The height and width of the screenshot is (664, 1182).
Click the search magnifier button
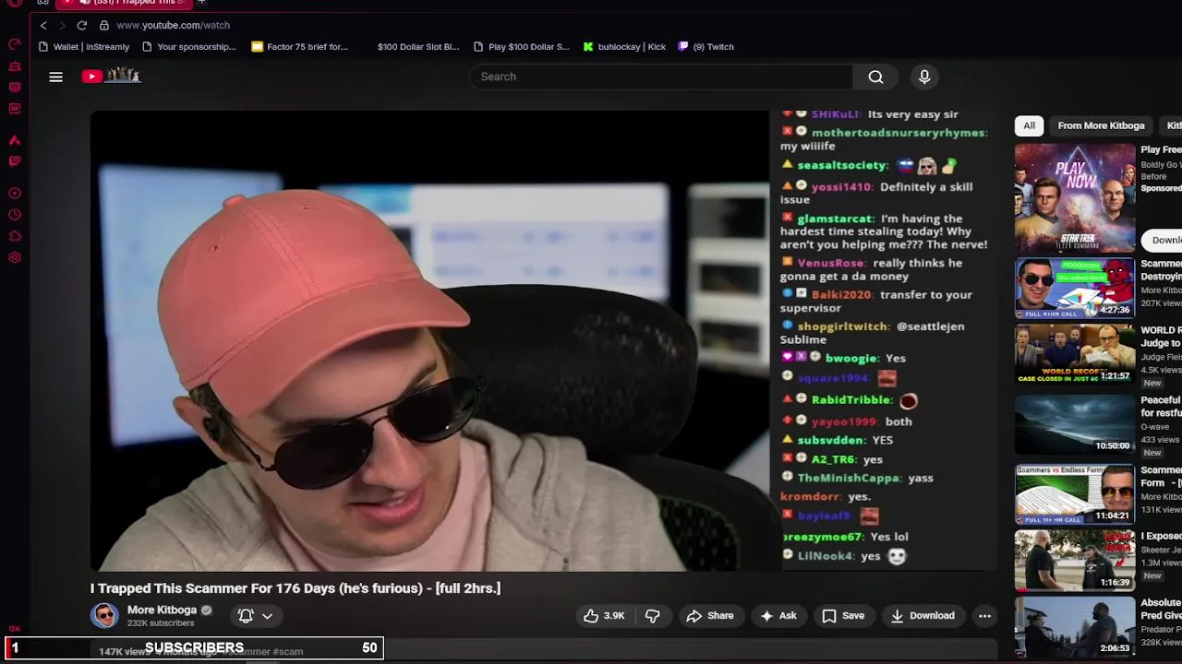[875, 77]
